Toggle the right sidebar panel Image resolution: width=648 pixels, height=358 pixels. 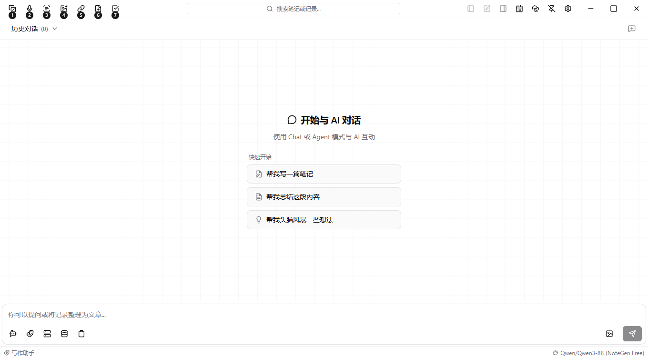click(503, 9)
